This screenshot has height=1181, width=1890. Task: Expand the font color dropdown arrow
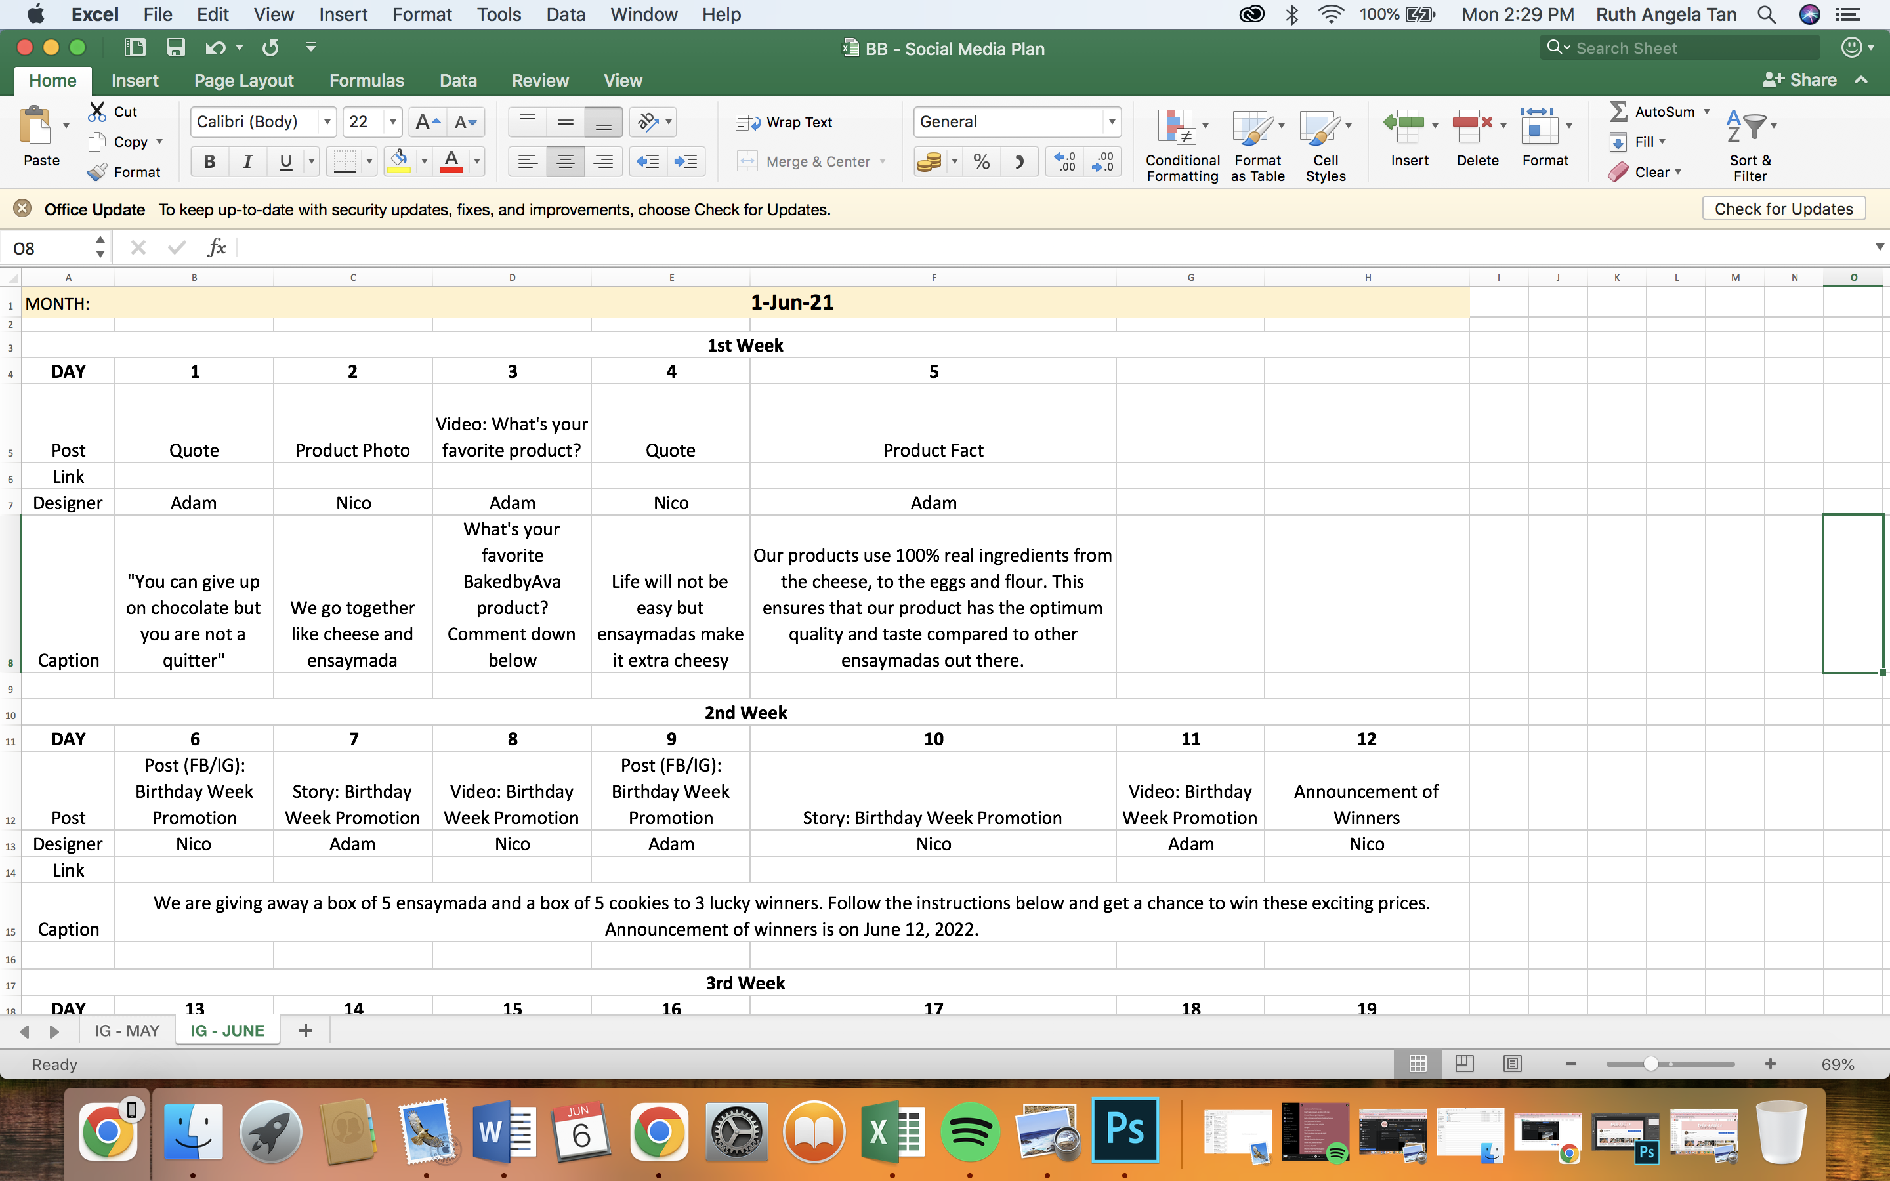pos(476,161)
